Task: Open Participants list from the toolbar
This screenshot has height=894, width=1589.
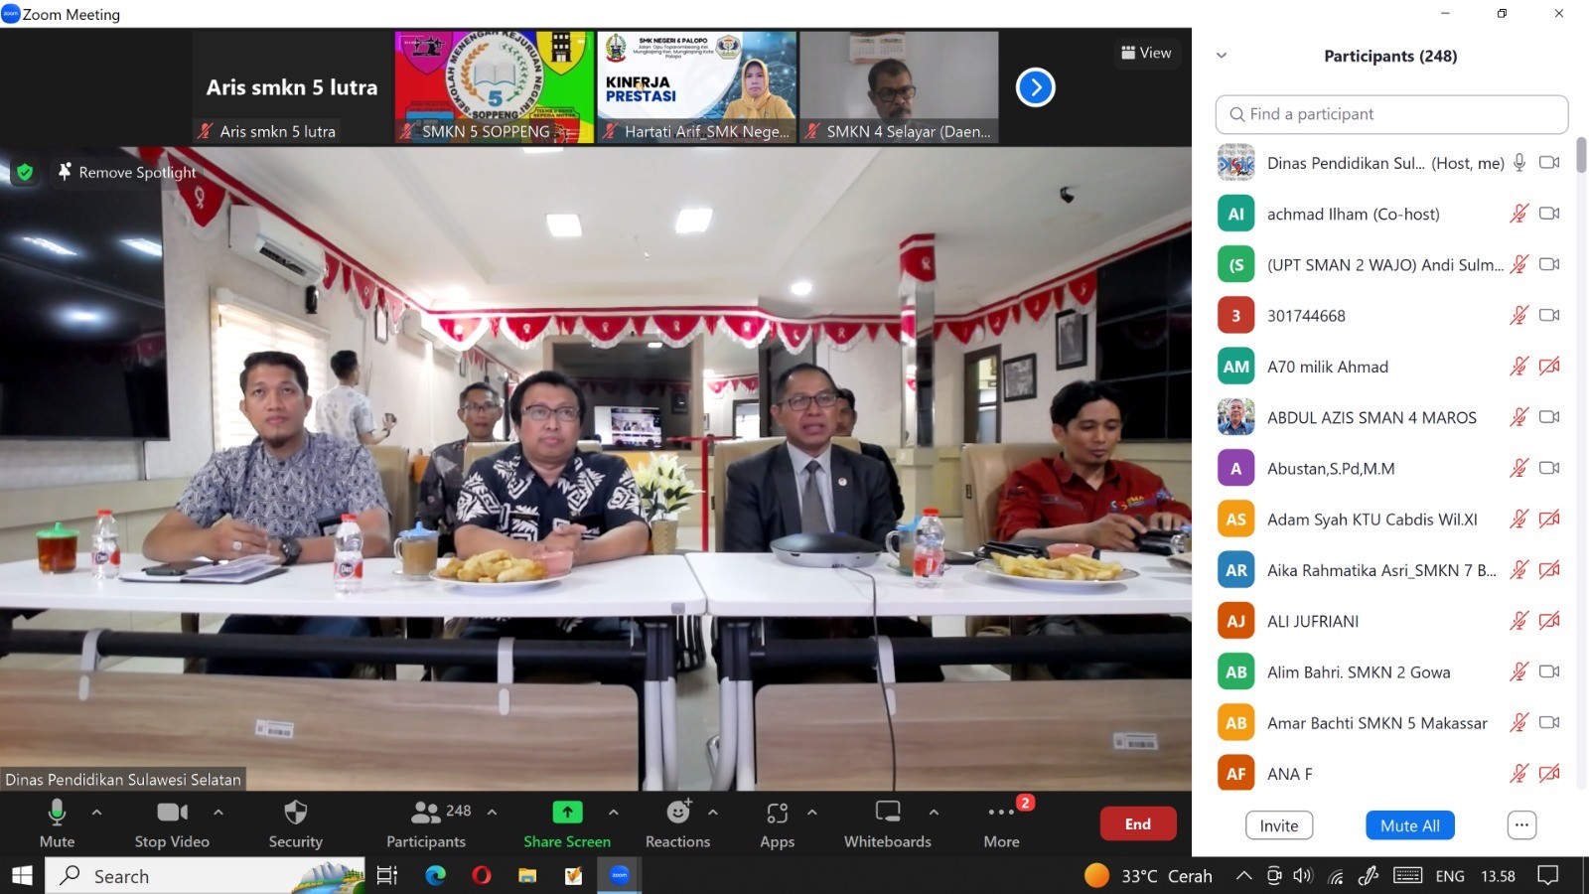Action: pos(427,814)
